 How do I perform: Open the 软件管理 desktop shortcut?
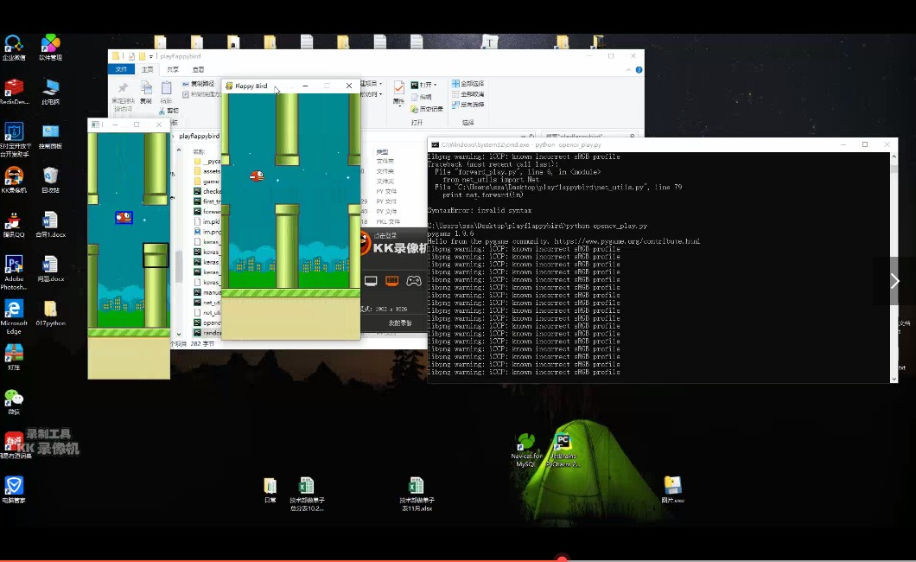[x=50, y=47]
